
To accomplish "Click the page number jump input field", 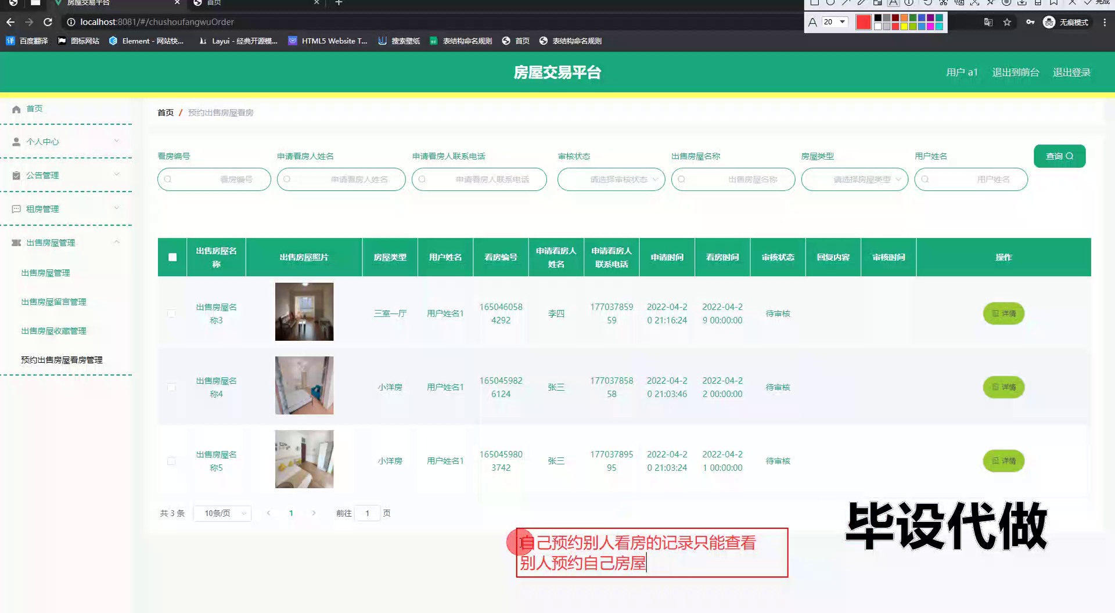I will [367, 513].
